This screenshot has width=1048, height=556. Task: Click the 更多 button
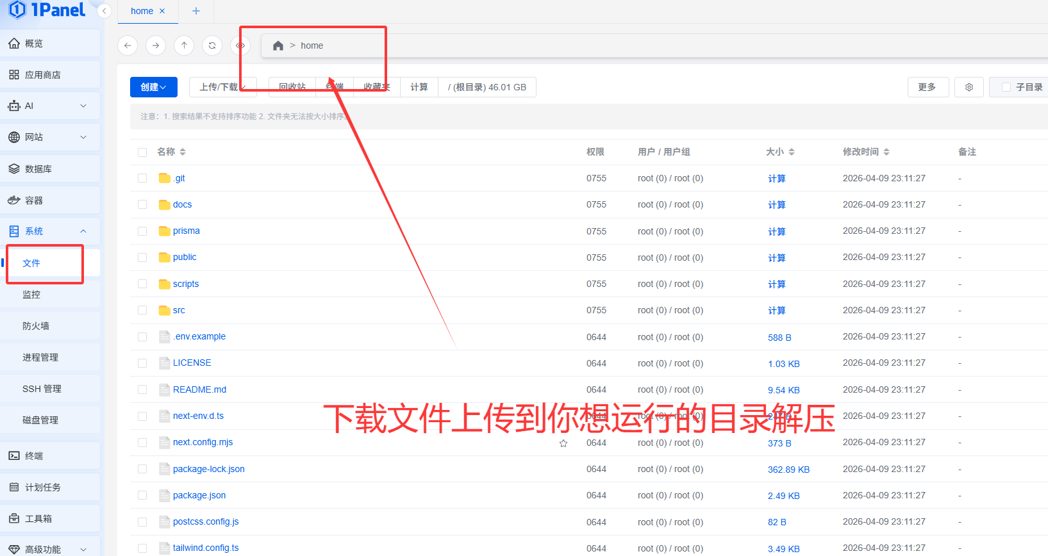pyautogui.click(x=927, y=87)
